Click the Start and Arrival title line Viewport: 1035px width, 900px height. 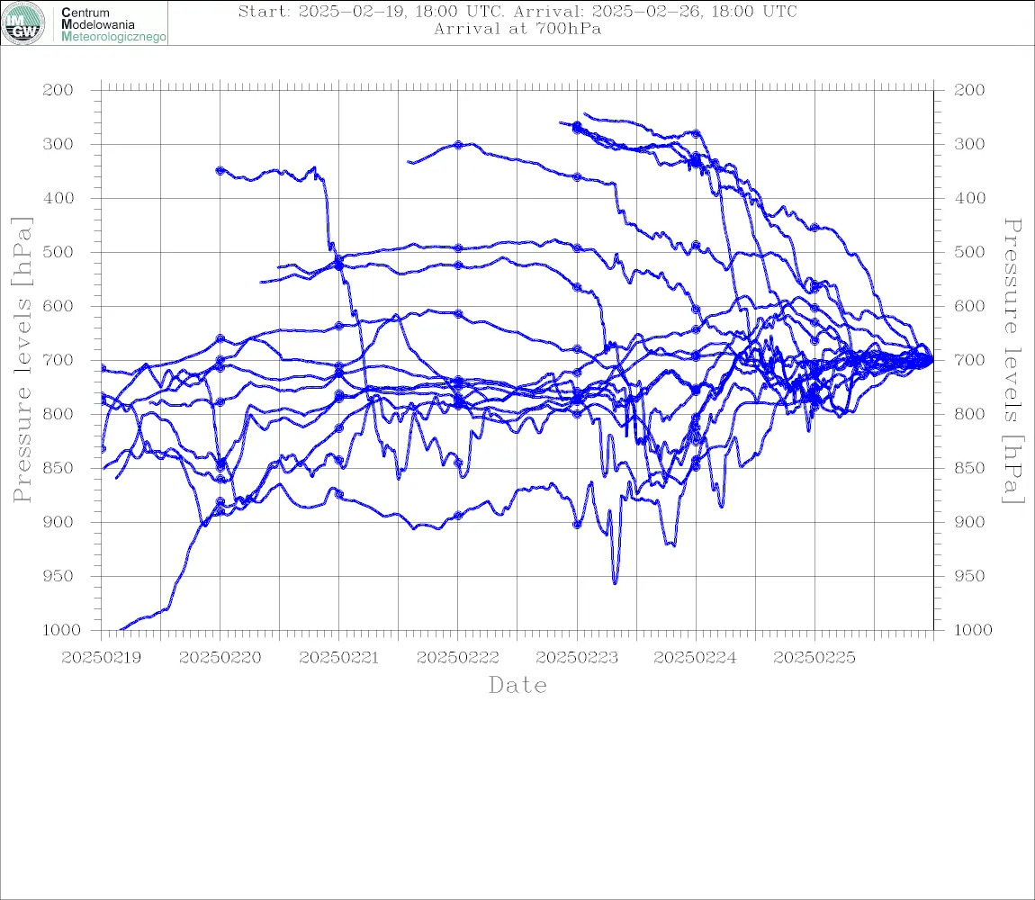pos(517,11)
